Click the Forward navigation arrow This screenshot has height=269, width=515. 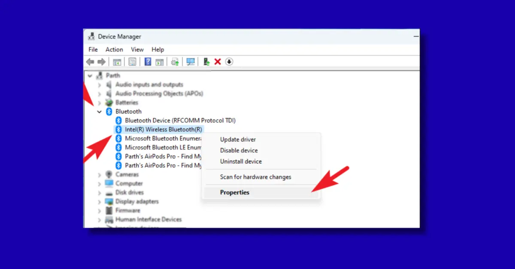tap(102, 61)
